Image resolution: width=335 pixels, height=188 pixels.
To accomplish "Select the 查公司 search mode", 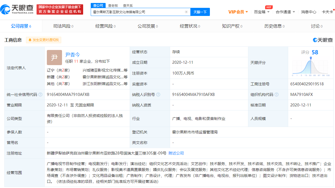I will pos(98,5).
